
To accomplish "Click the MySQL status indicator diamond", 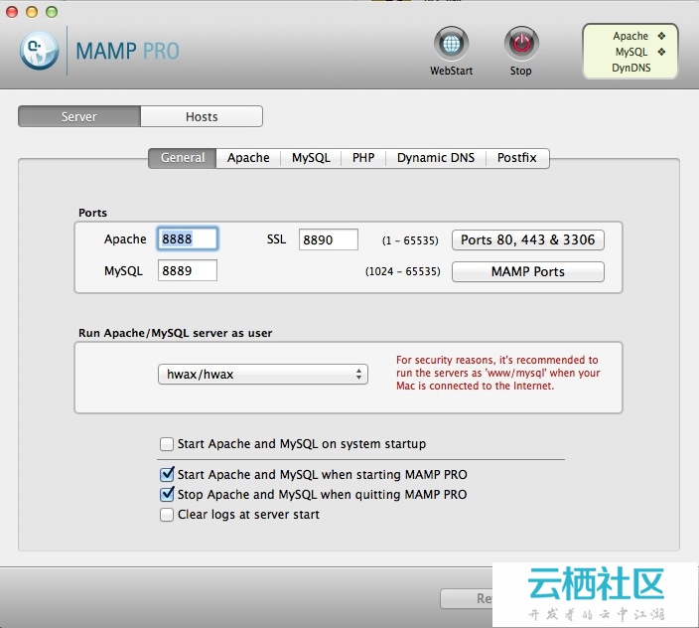I will 661,52.
